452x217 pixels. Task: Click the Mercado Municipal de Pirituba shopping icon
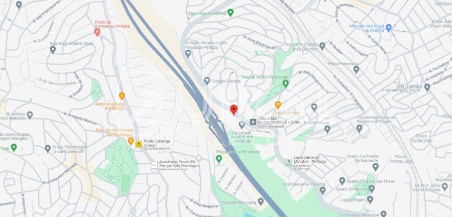click(389, 28)
